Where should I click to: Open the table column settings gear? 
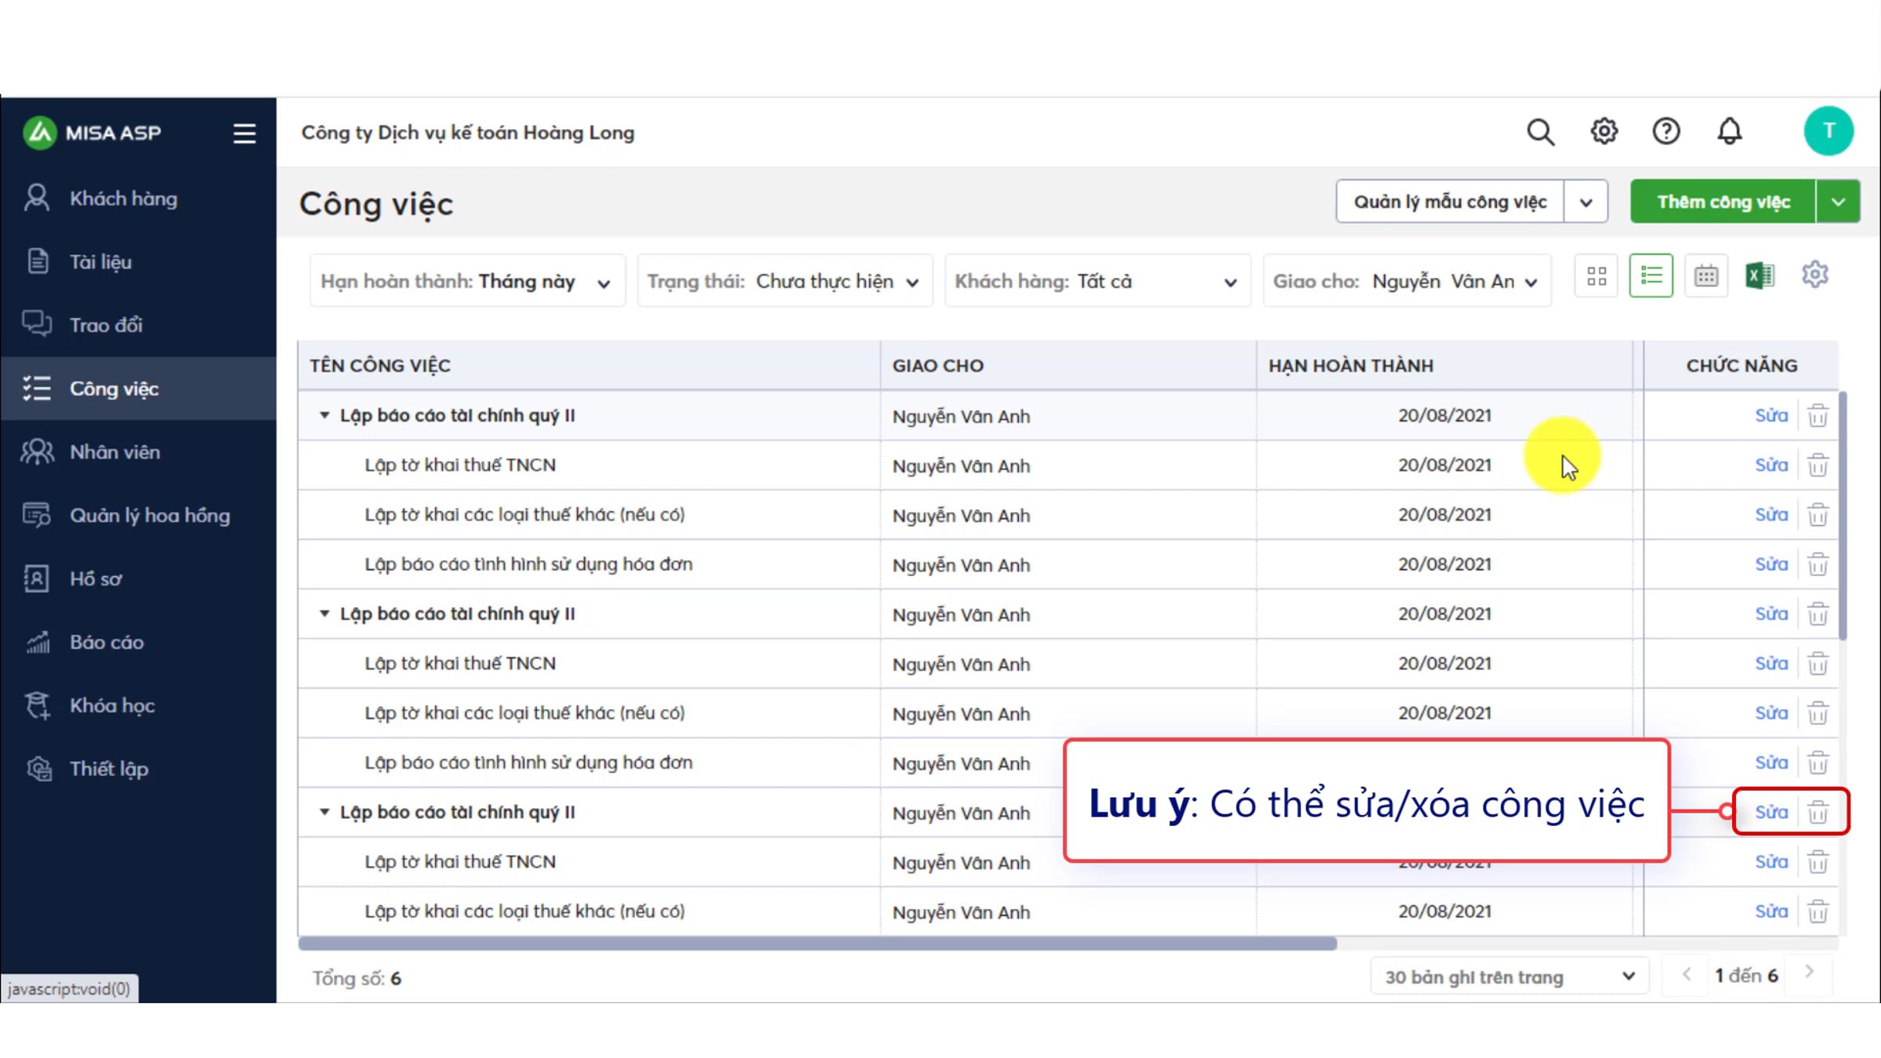click(x=1815, y=275)
